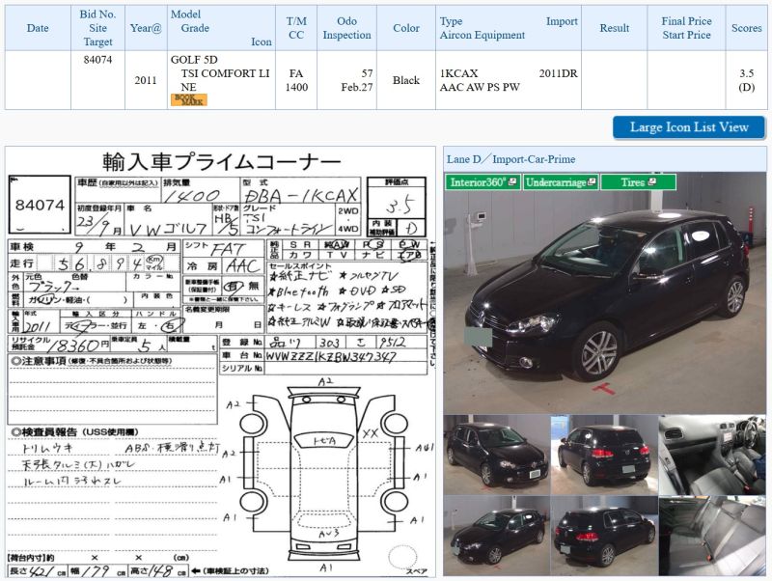Click the vehicle damage diagram
This screenshot has height=581, width=772.
coord(327,474)
